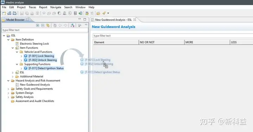Click the speech bubble toolbar icon
Viewport: 253px width, 132px height.
[x=44, y=13]
